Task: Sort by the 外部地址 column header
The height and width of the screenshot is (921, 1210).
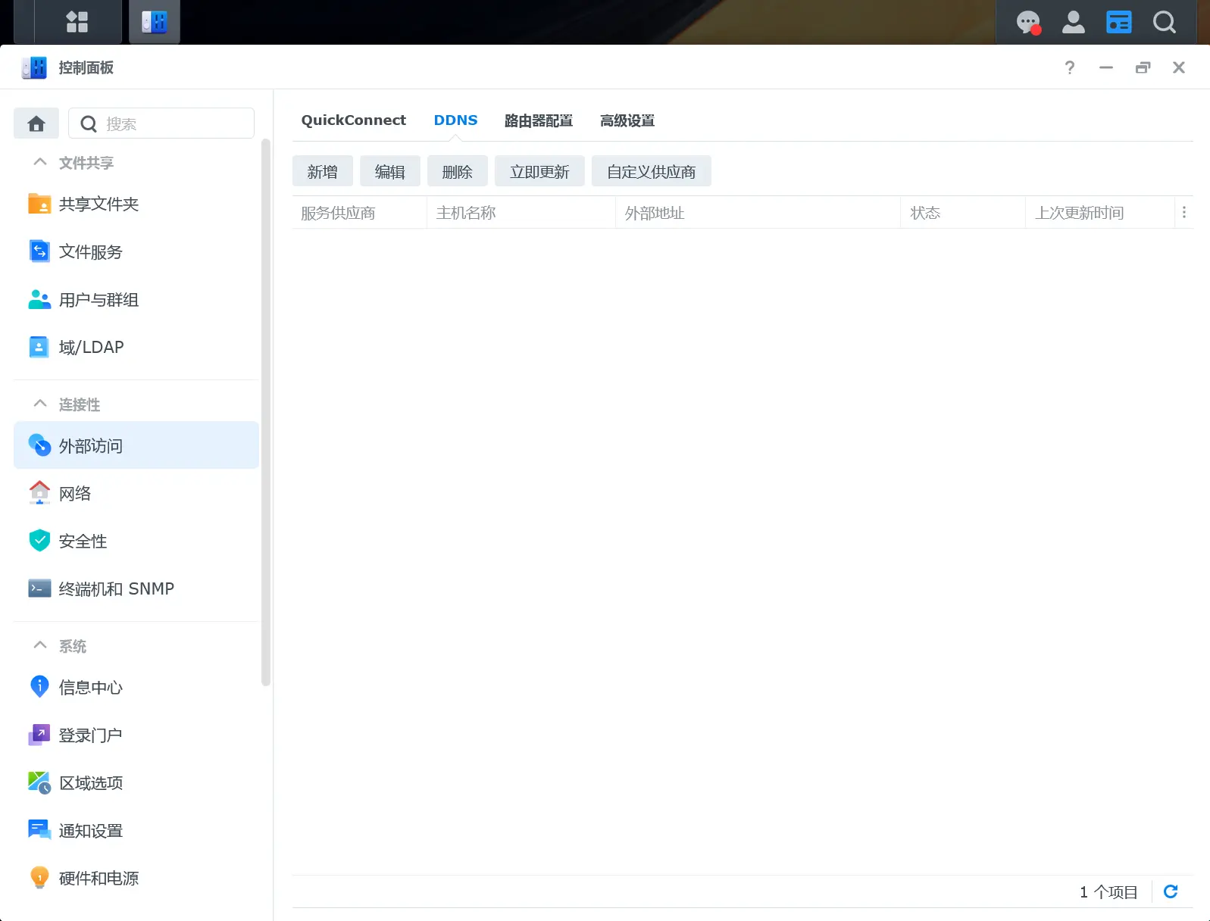Action: coord(758,213)
